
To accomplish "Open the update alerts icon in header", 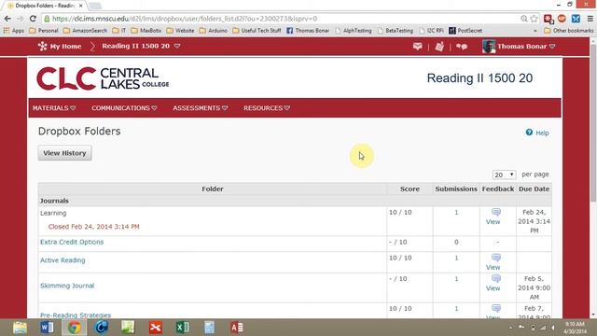I will pyautogui.click(x=439, y=46).
